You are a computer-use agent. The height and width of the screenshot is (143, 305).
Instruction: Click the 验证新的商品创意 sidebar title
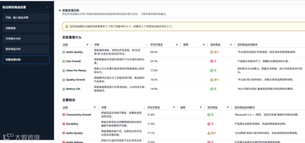click(x=14, y=7)
